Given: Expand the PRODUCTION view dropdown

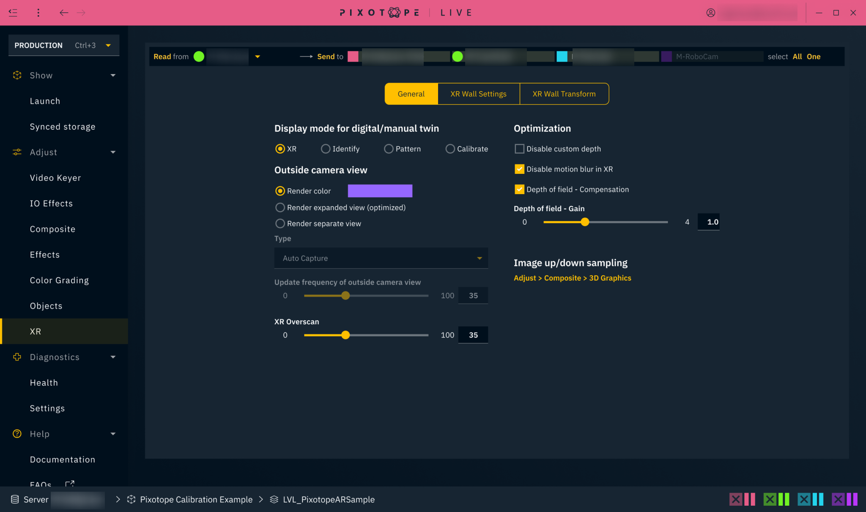Looking at the screenshot, I should [x=108, y=45].
